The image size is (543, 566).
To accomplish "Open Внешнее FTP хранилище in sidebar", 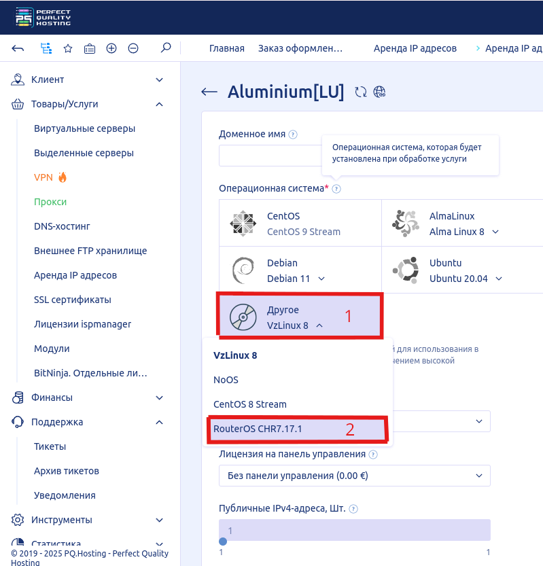I will pyautogui.click(x=90, y=251).
